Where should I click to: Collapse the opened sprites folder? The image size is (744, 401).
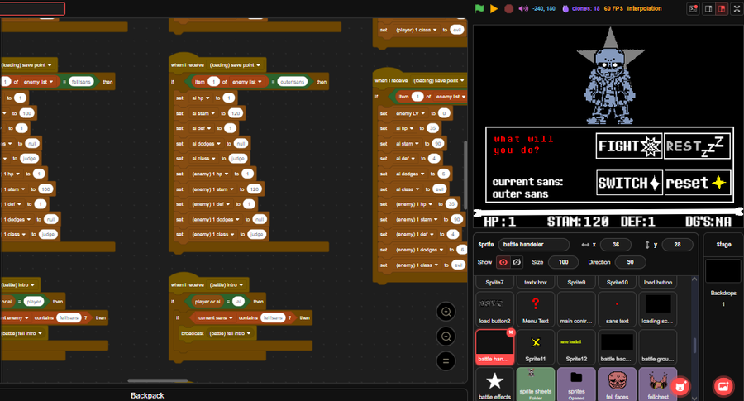576,384
